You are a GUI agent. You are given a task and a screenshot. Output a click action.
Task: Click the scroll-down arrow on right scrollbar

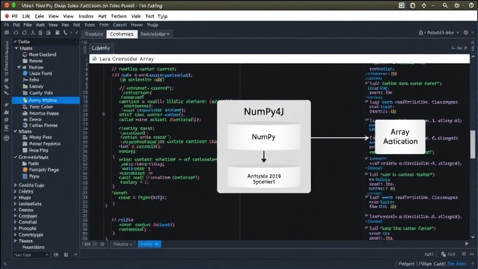click(x=473, y=237)
